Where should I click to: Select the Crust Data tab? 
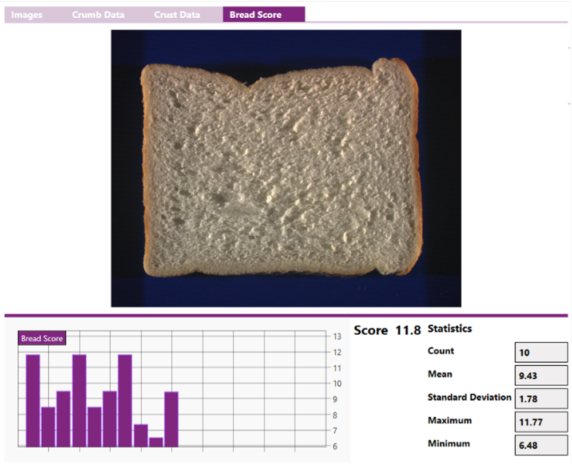click(176, 14)
